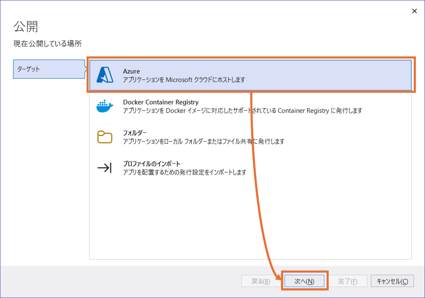Cancel the dialog with キャンセル(C)
The height and width of the screenshot is (298, 425).
(392, 281)
